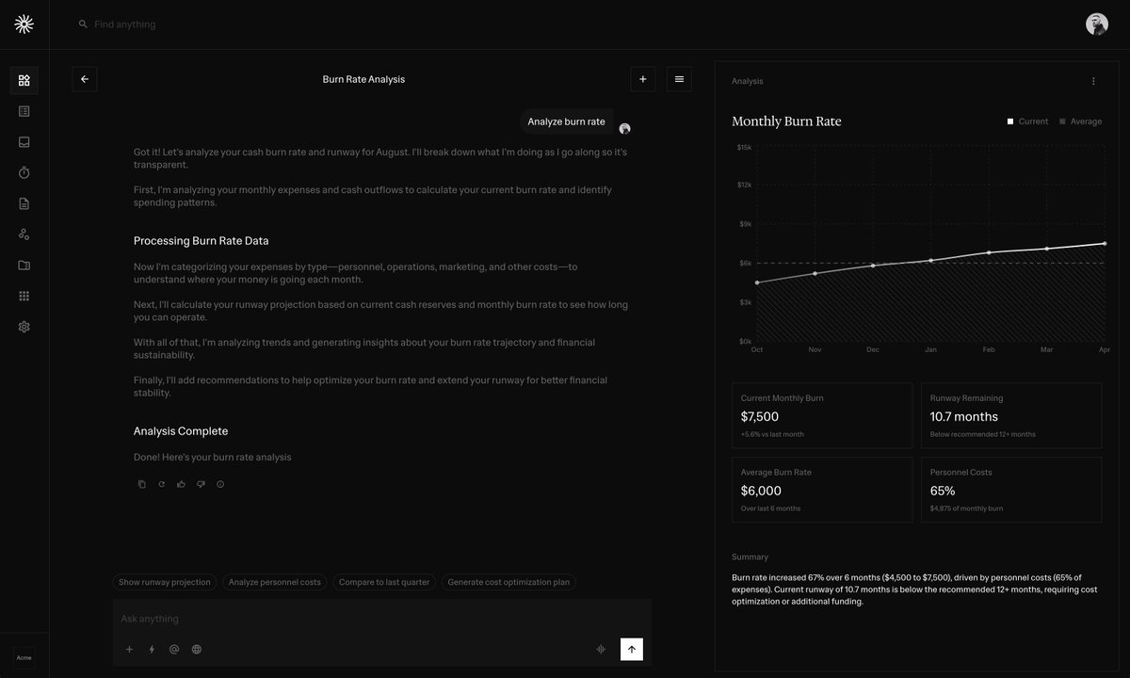Toggle web search globe icon in composer
Image resolution: width=1130 pixels, height=678 pixels.
(197, 649)
